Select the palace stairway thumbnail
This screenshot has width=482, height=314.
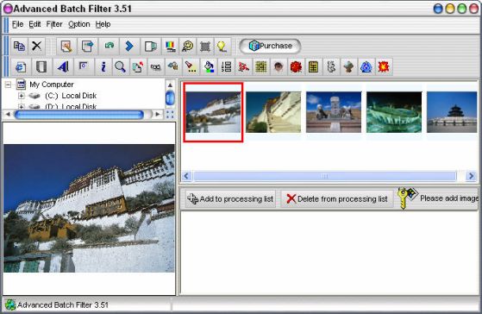click(273, 112)
